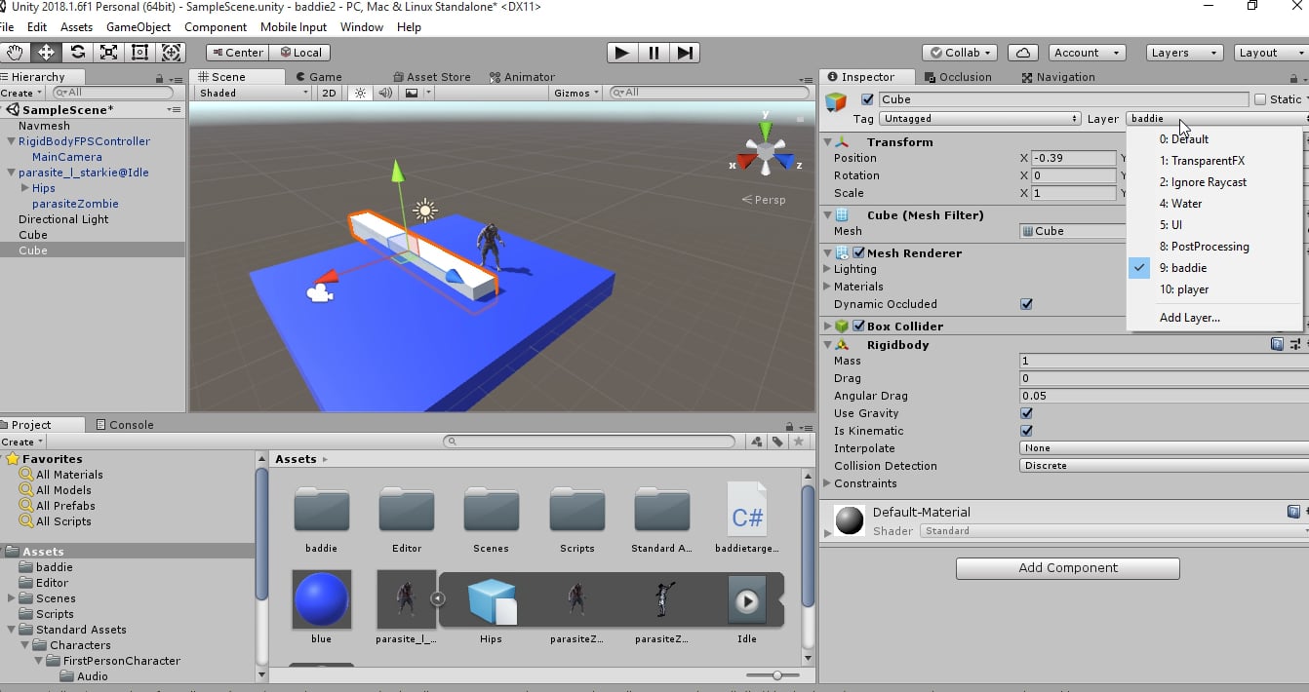Click the Pause button
Viewport: 1309px width, 692px height.
point(654,53)
